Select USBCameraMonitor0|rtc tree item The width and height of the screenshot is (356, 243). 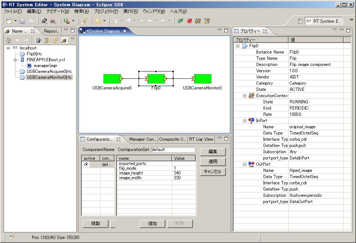tap(49, 77)
